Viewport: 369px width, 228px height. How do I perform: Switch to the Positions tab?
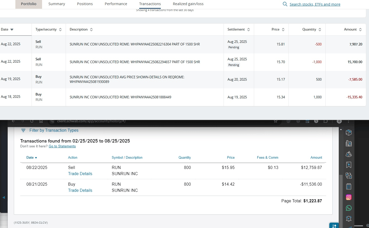[85, 4]
